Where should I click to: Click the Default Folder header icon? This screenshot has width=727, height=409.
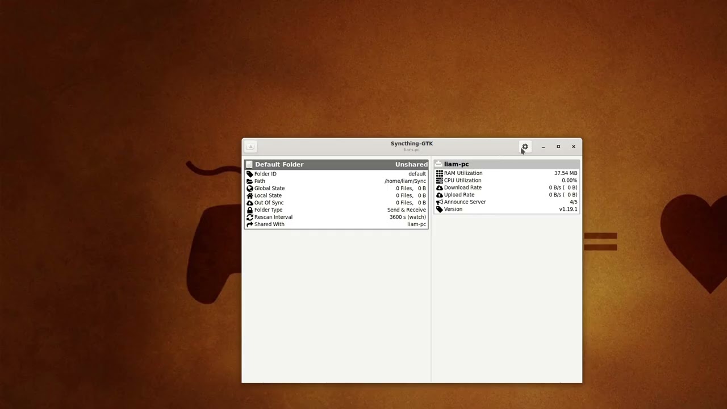point(249,164)
